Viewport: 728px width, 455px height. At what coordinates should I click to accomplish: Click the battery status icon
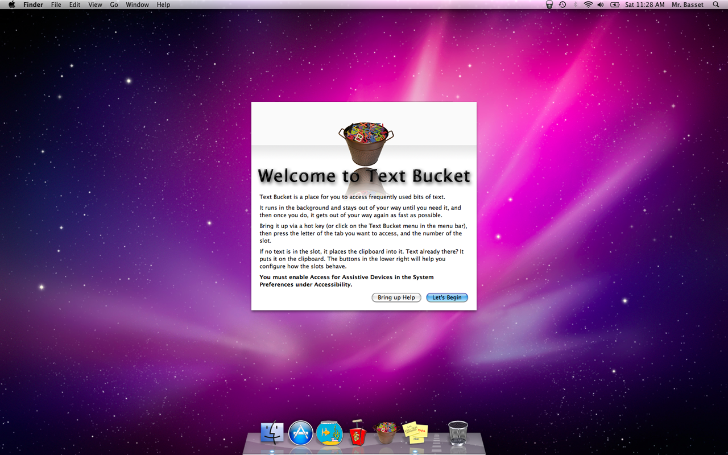(x=615, y=5)
